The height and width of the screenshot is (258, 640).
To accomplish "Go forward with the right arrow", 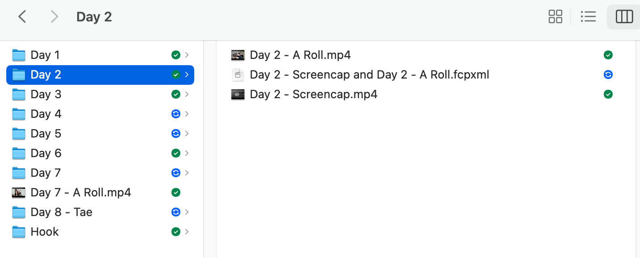I will coord(54,17).
